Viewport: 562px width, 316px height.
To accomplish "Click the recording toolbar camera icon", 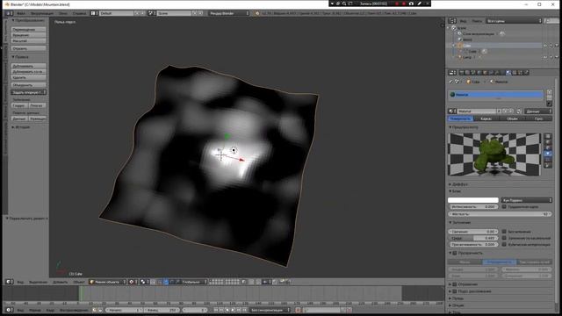I will tap(411, 4).
